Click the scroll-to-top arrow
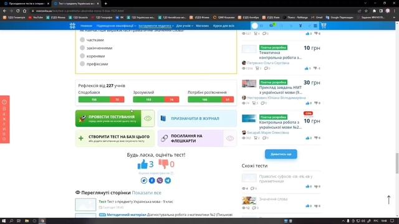 click(x=388, y=200)
